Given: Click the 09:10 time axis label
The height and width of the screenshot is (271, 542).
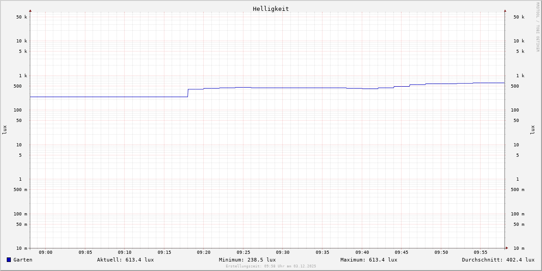Looking at the screenshot, I should point(125,252).
